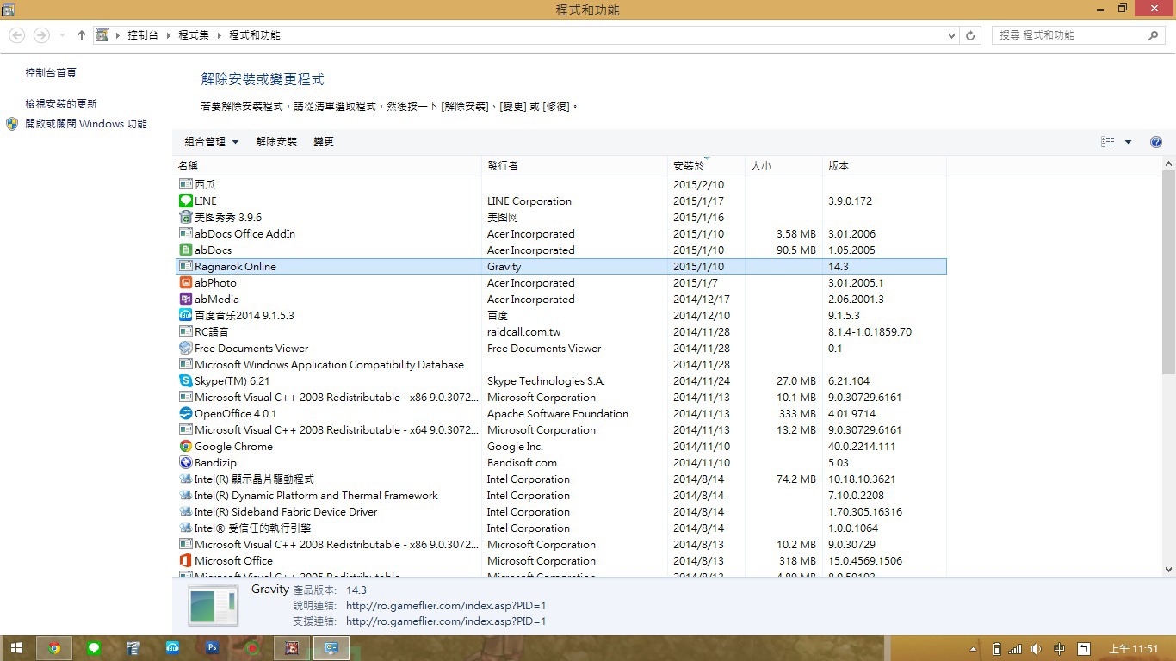Click the Ragnarok thumbnail in details pane
Viewport: 1176px width, 661px height.
pyautogui.click(x=213, y=605)
